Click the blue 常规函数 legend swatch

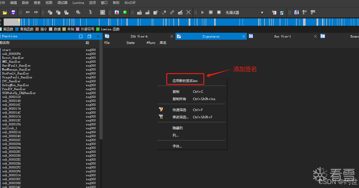pos(17,29)
